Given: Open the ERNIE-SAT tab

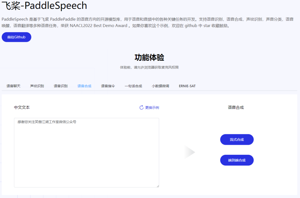Looking at the screenshot, I should 187,86.
